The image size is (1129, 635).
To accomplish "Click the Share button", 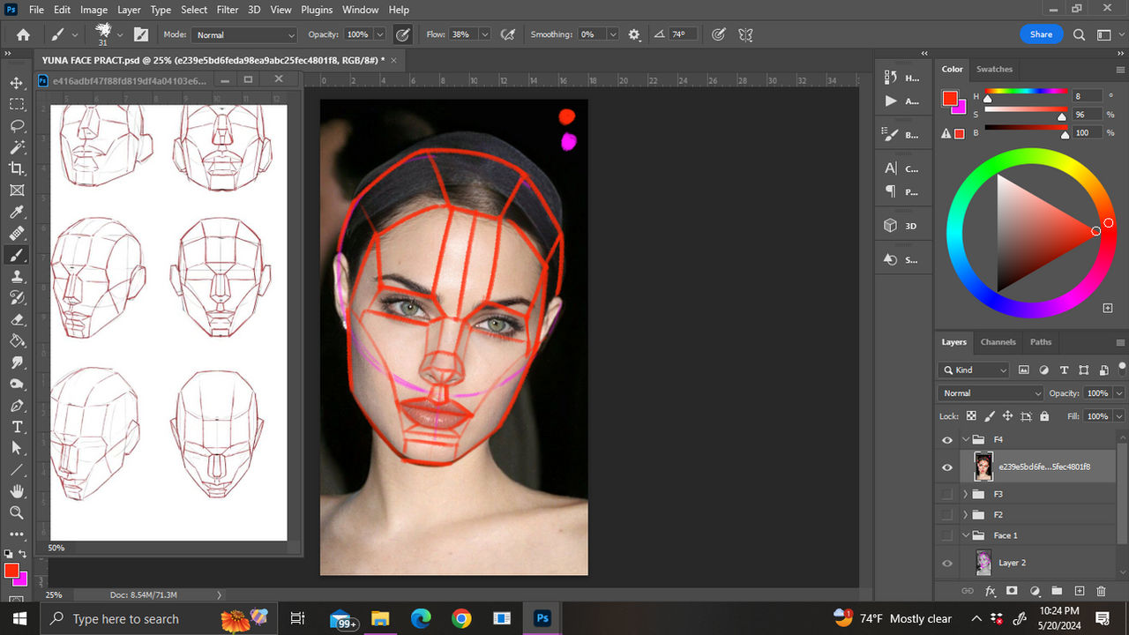I will (1041, 34).
